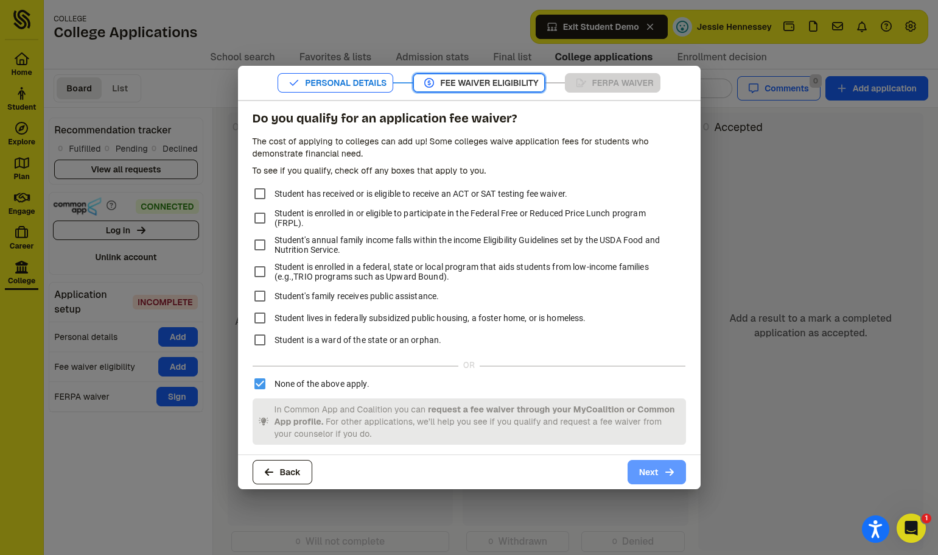
Task: Open the Career briefcase icon
Action: pos(21,233)
